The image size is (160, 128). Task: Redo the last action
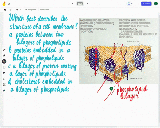10,10
